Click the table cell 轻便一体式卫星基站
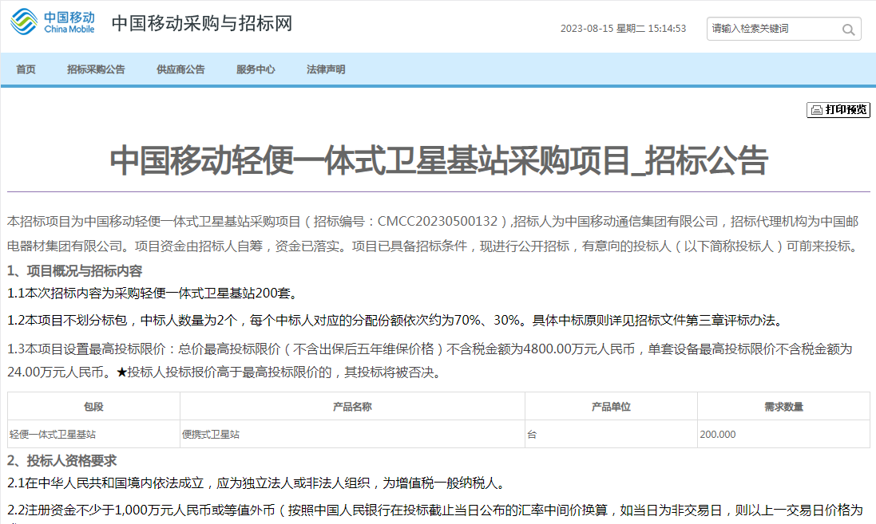876x524 pixels. 94,434
